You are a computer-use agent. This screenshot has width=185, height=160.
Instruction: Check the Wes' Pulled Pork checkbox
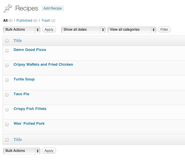7,124
